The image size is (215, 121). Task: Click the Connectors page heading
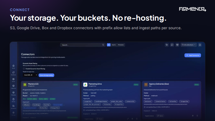(28, 54)
